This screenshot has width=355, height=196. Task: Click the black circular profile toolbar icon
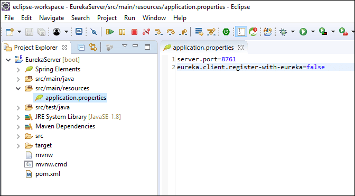[x=57, y=32]
